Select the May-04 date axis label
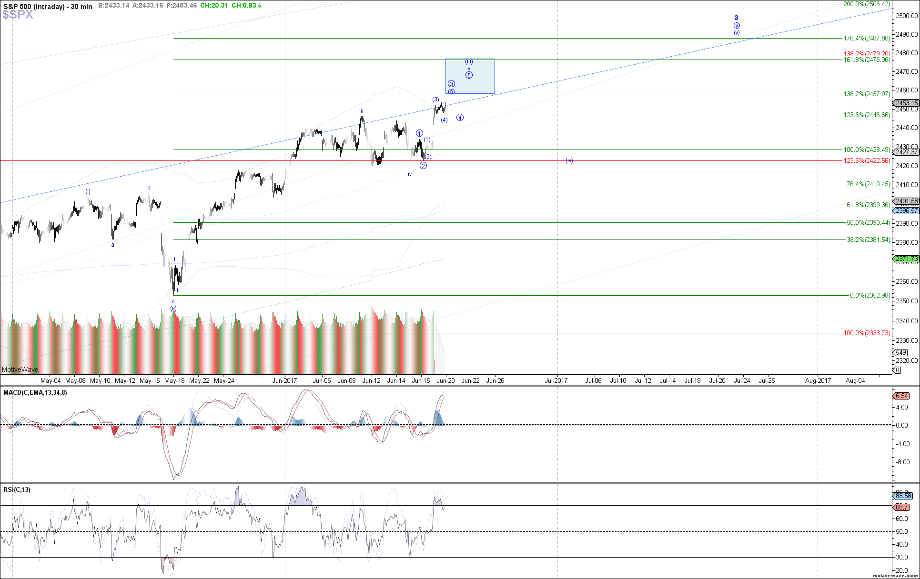This screenshot has width=920, height=579. tap(51, 381)
